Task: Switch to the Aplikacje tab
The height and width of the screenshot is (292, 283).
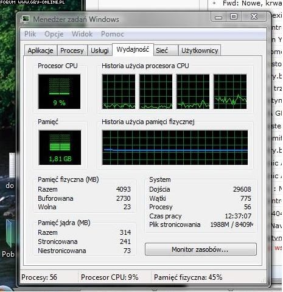Action: [41, 50]
